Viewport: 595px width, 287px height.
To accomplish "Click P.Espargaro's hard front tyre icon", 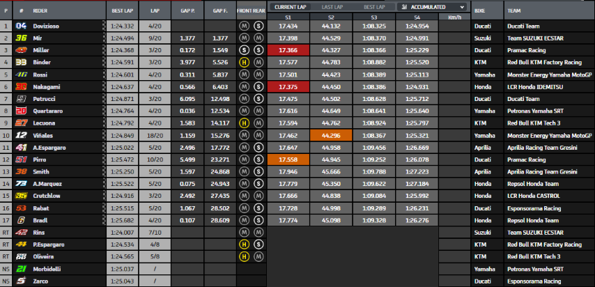I will tap(244, 245).
